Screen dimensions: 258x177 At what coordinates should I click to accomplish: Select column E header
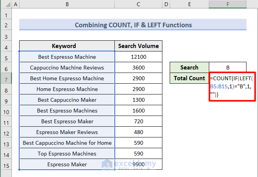[189, 4]
